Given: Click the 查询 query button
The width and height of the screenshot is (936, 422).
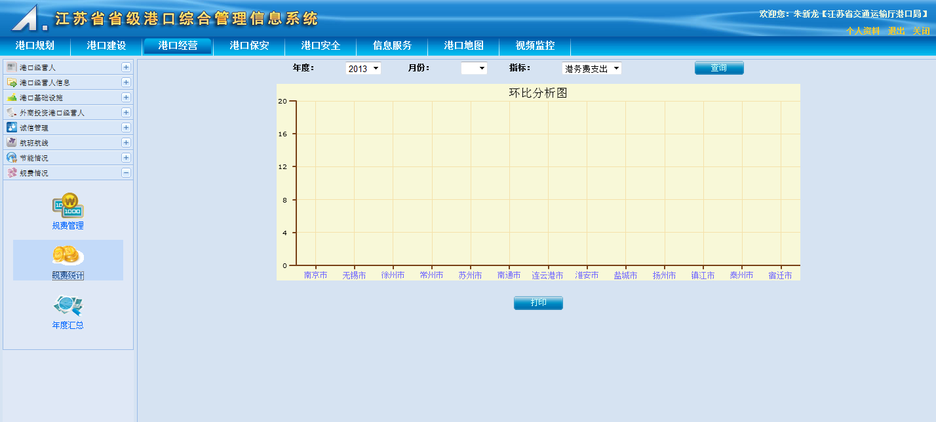Looking at the screenshot, I should tap(719, 68).
